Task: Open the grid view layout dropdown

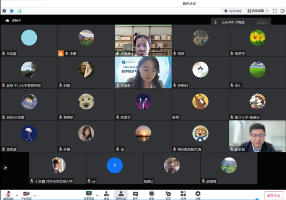Action: tap(258, 11)
